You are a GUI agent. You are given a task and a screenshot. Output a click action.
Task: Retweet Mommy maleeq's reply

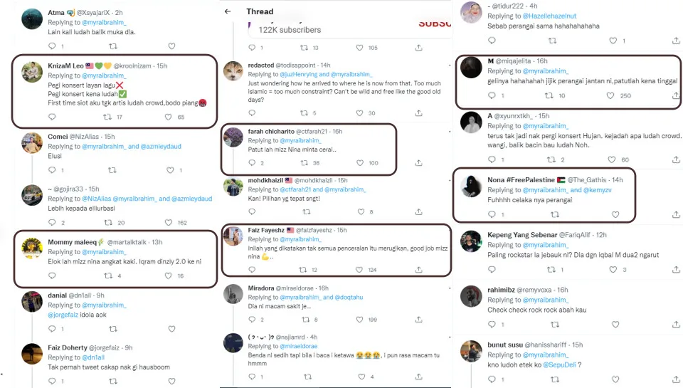click(x=111, y=276)
